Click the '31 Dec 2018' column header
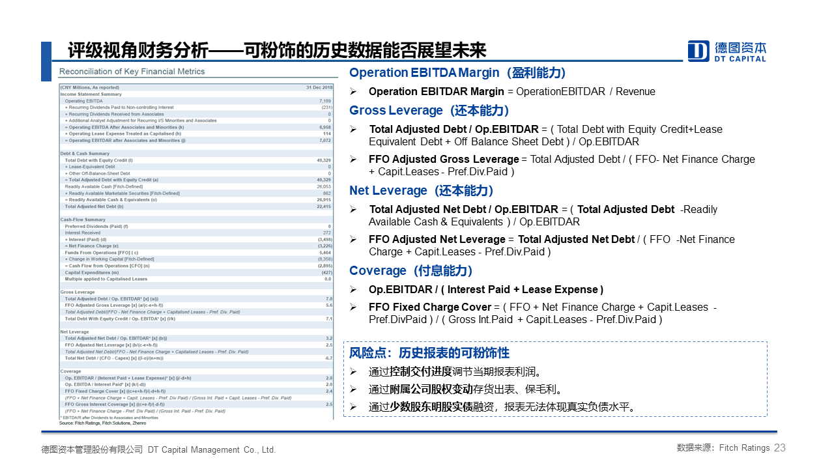 [319, 87]
